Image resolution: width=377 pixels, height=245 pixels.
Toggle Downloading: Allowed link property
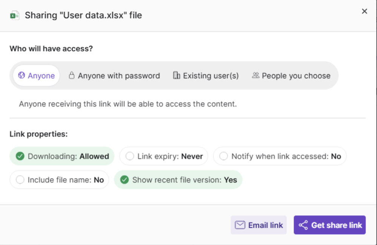pyautogui.click(x=62, y=156)
